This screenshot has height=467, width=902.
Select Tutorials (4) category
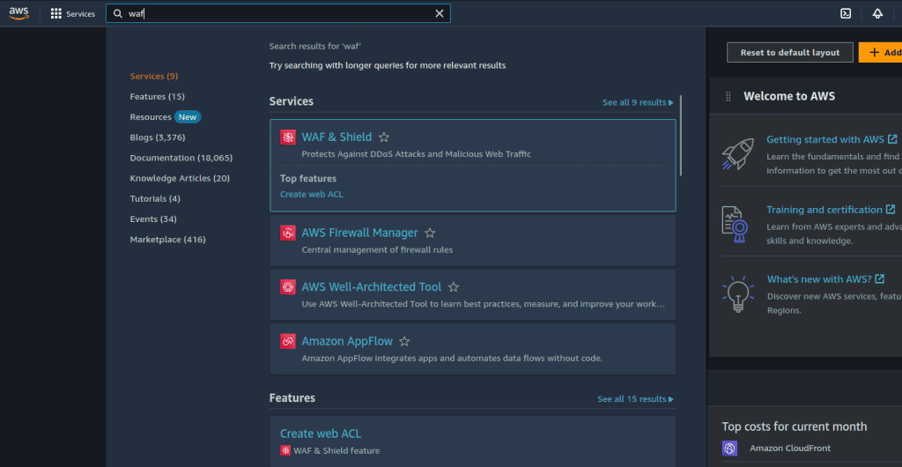point(155,198)
